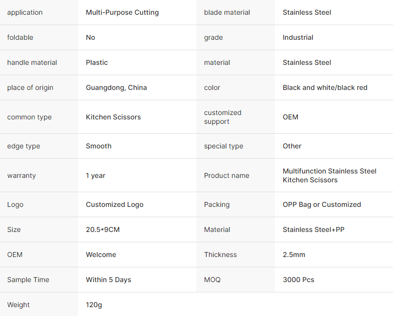Click the "Stainless Steel+PP" material value
The width and height of the screenshot is (393, 316).
coord(313,230)
